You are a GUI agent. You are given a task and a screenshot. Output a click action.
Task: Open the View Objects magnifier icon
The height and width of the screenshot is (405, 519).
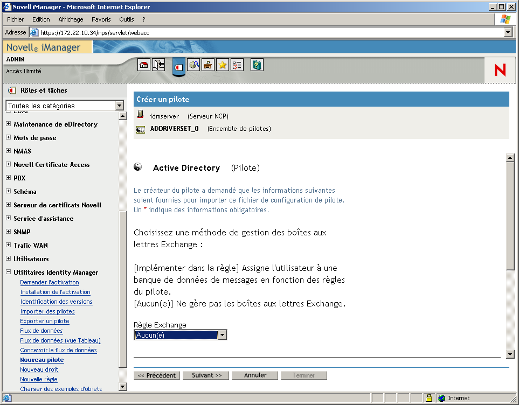click(x=195, y=64)
